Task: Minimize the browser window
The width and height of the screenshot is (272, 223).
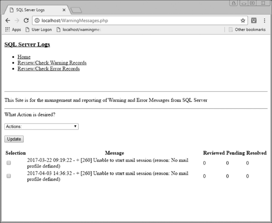Action: click(244, 3)
